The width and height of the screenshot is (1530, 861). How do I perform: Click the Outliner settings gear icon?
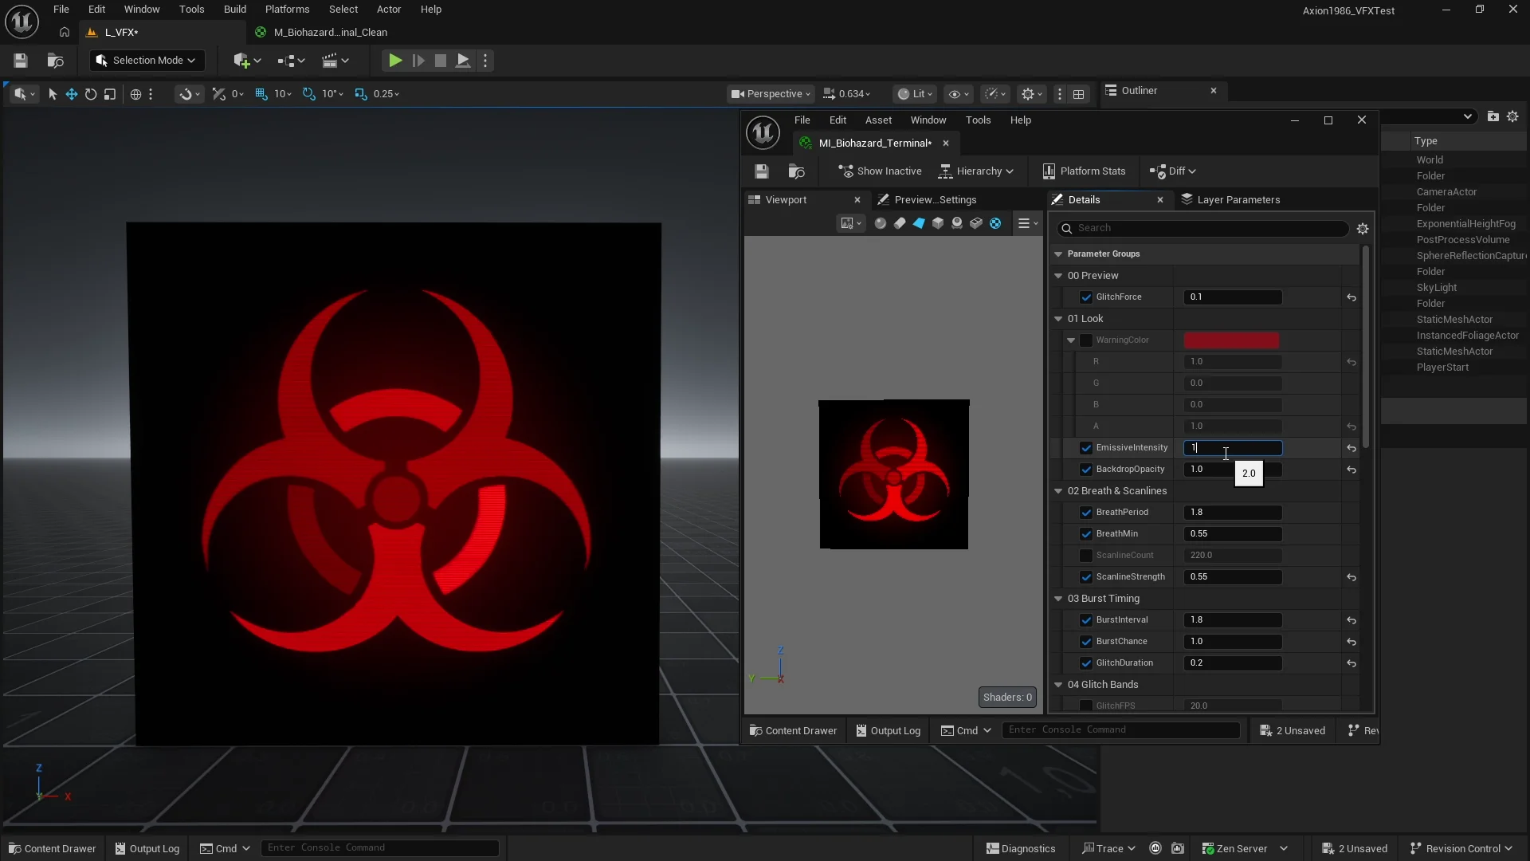click(1512, 116)
